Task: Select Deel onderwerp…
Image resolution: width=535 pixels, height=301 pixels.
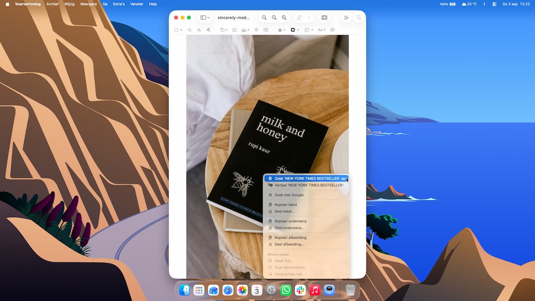Action: [x=307, y=228]
